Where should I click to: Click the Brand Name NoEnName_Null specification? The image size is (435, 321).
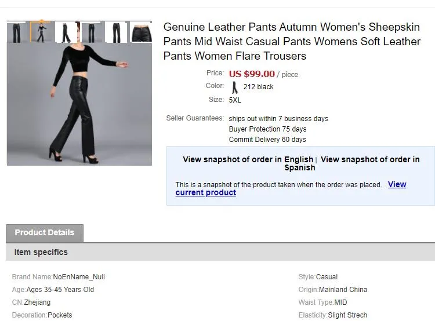(x=59, y=277)
